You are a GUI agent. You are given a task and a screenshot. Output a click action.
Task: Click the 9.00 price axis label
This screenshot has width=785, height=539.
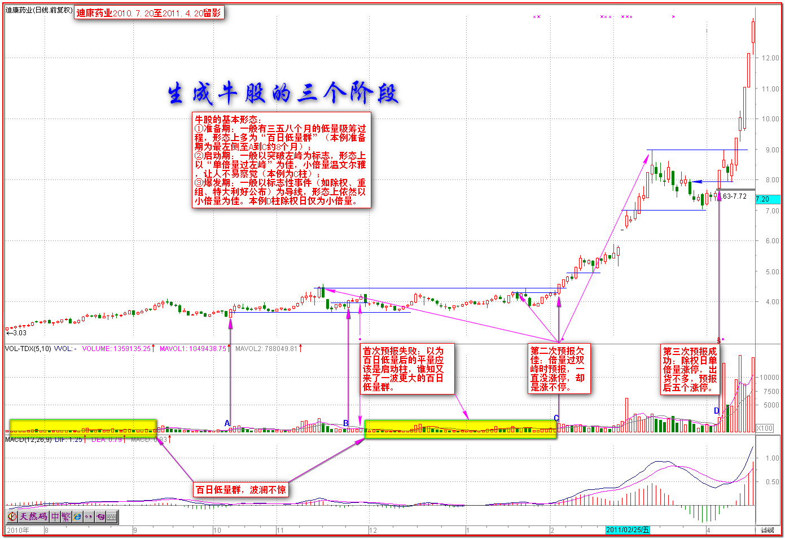click(x=772, y=150)
